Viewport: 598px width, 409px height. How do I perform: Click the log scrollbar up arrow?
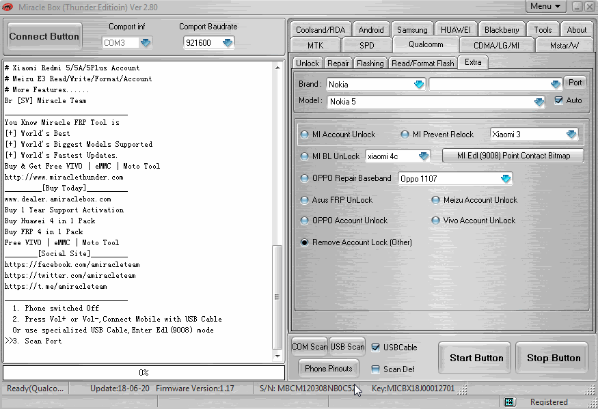point(277,68)
